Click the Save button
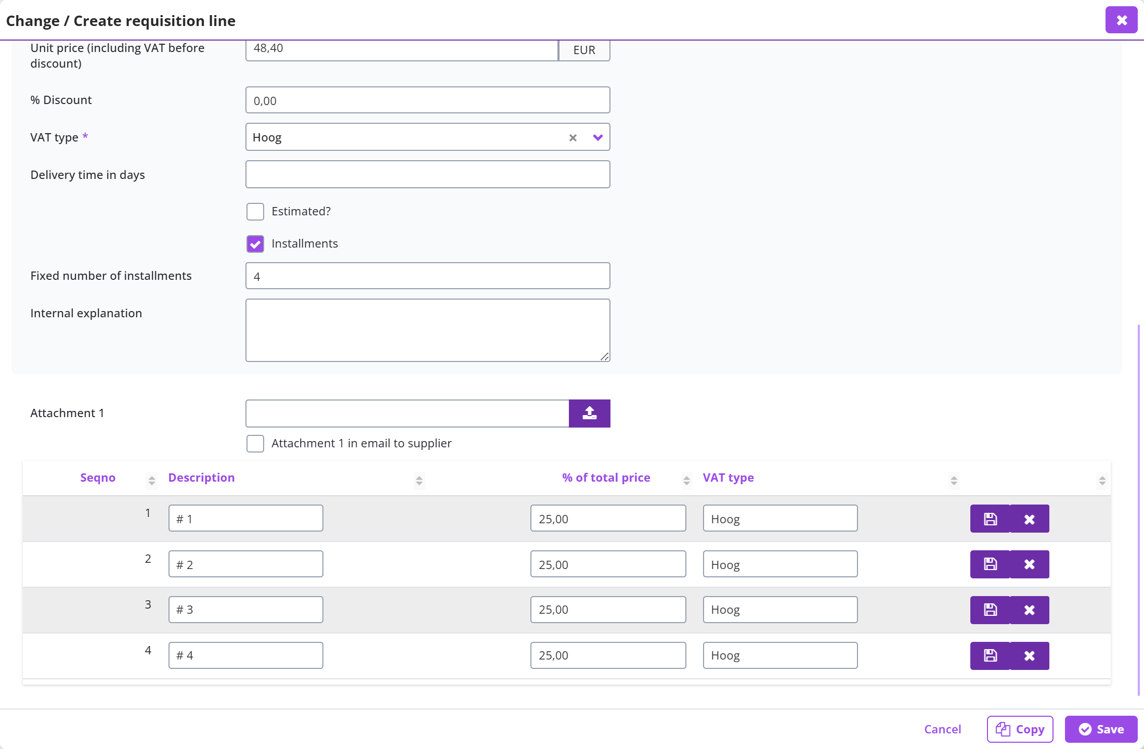 (x=1101, y=729)
